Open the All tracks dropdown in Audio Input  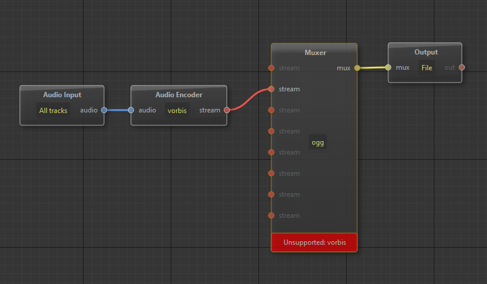[x=53, y=110]
